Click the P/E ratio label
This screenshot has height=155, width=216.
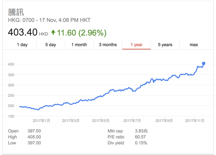point(116,137)
